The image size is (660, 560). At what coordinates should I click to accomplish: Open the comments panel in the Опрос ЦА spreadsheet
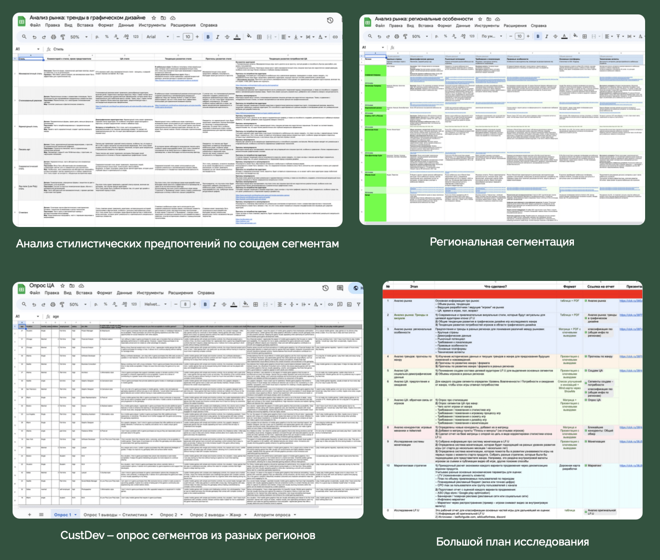click(340, 288)
